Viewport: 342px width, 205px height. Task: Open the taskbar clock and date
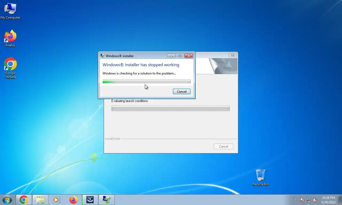(328, 200)
